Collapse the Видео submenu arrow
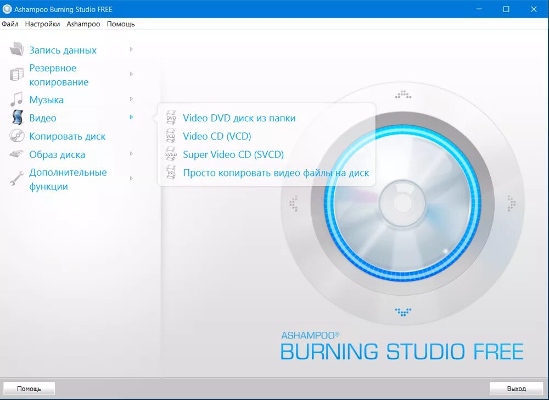This screenshot has width=549, height=400. point(131,117)
